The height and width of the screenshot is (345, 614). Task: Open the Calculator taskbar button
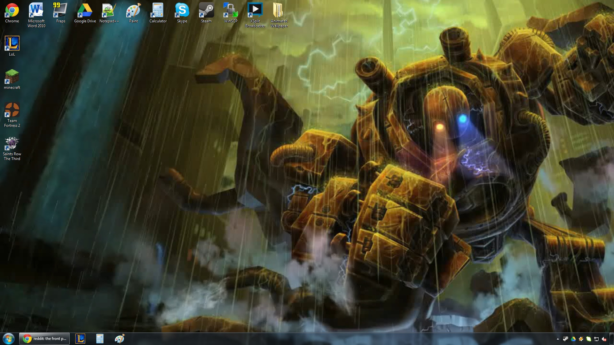coord(100,339)
